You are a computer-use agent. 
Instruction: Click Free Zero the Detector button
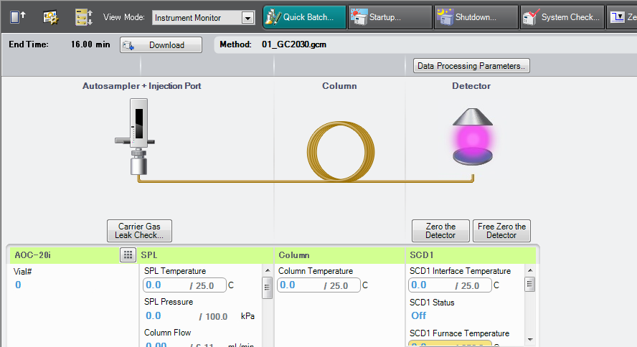click(x=501, y=231)
